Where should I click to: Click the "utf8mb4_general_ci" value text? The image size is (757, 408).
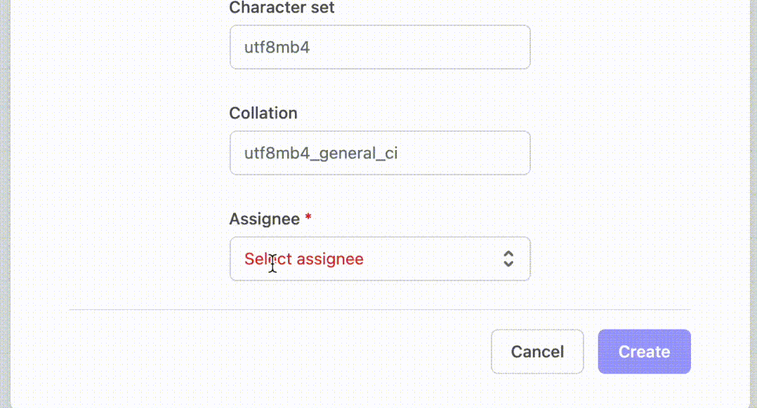321,153
